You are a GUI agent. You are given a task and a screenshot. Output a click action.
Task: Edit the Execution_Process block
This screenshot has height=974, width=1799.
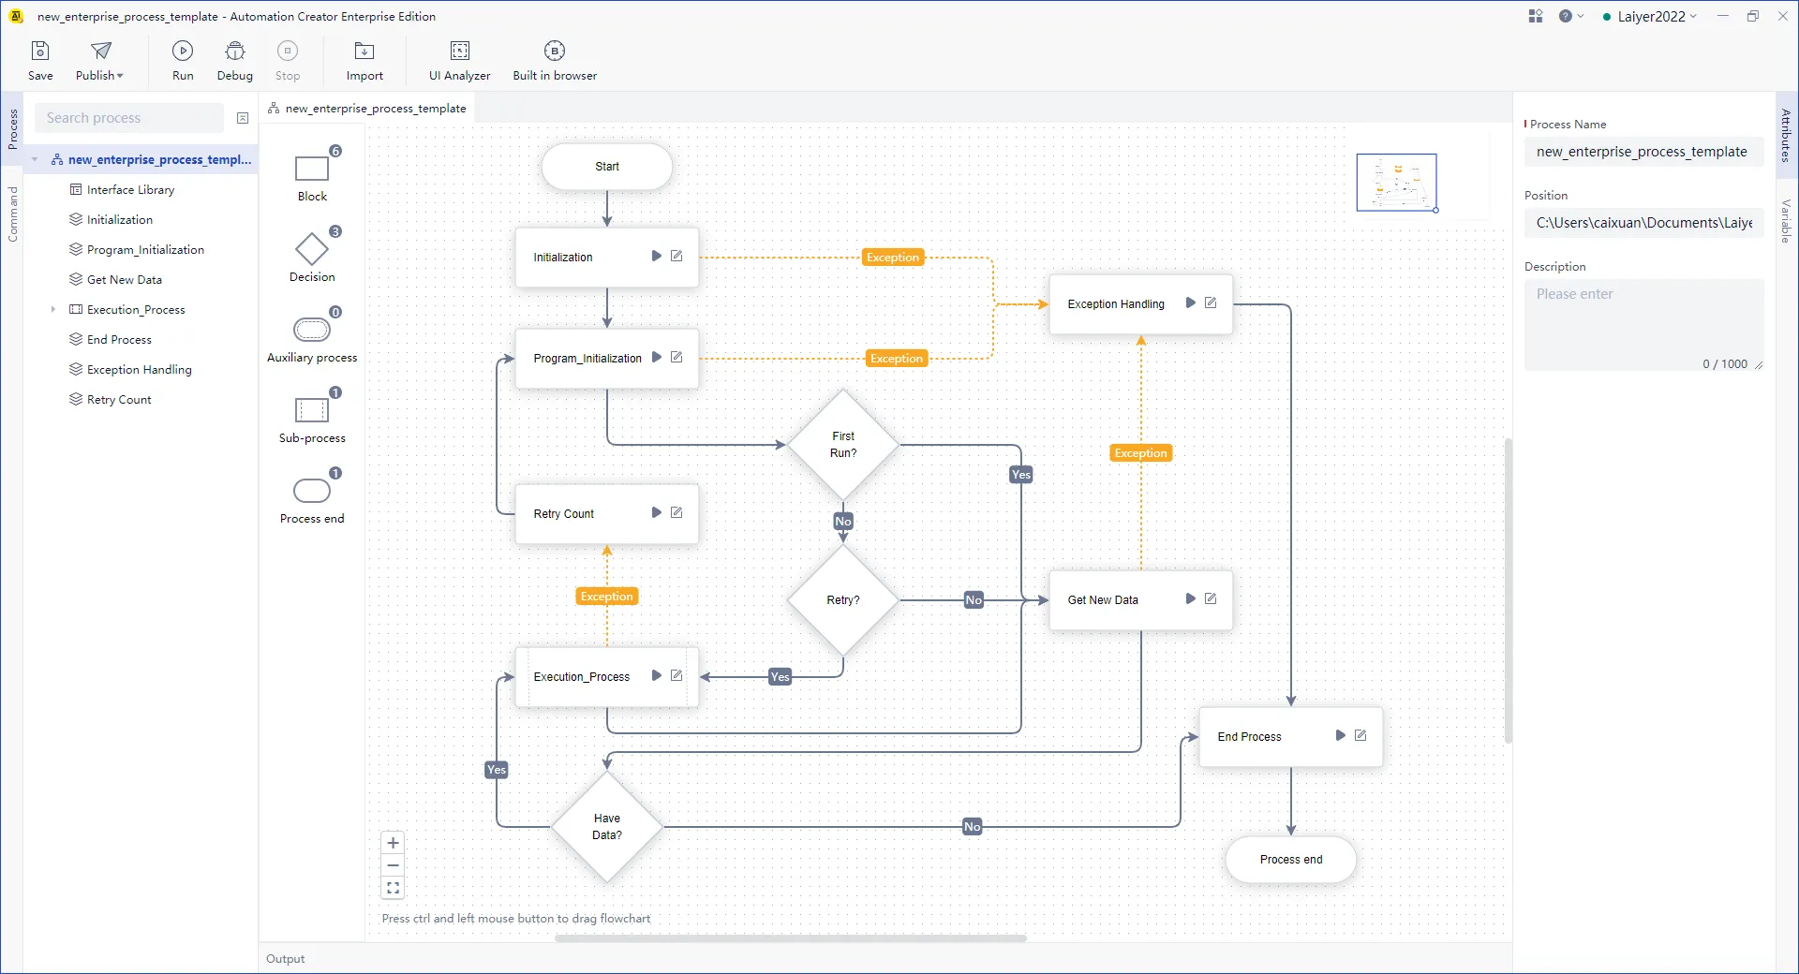pyautogui.click(x=676, y=675)
